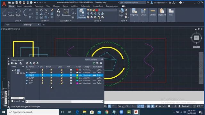Turn off the OUTER layer light bulb
This screenshot has height=115, width=205.
(x=42, y=78)
